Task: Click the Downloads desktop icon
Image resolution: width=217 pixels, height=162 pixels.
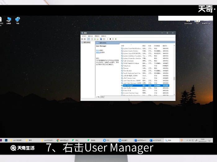Action: (x=188, y=22)
